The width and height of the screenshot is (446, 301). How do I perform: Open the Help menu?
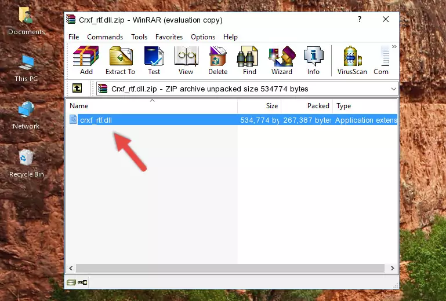[x=230, y=37]
